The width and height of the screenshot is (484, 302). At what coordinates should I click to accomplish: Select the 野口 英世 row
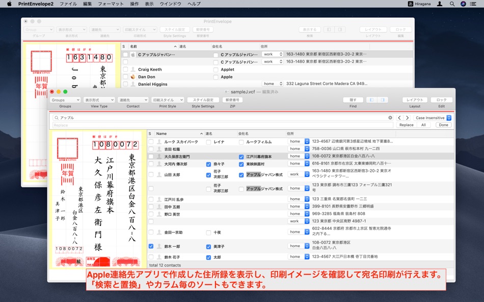click(301, 214)
